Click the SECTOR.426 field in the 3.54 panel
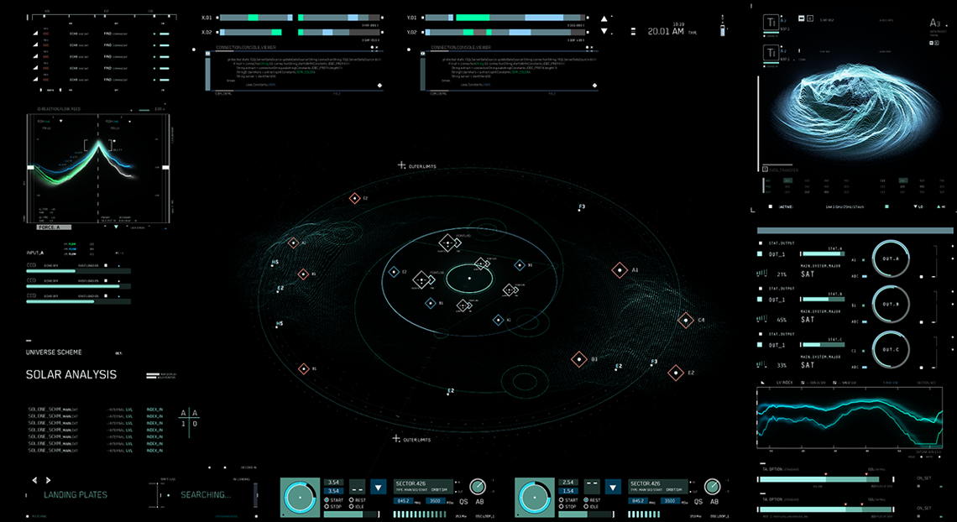This screenshot has width=957, height=522. tap(423, 486)
